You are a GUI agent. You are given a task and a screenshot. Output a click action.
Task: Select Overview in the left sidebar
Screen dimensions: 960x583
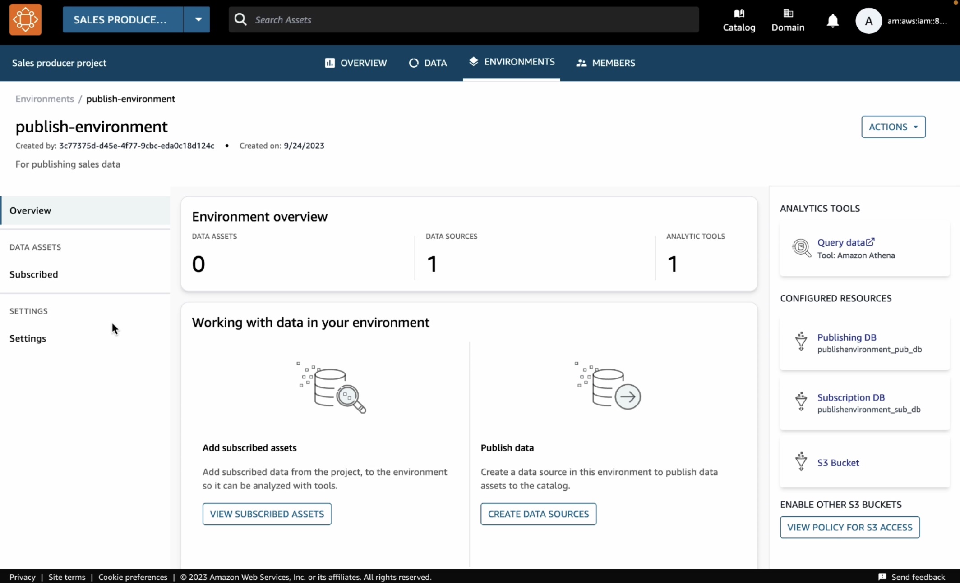point(85,210)
